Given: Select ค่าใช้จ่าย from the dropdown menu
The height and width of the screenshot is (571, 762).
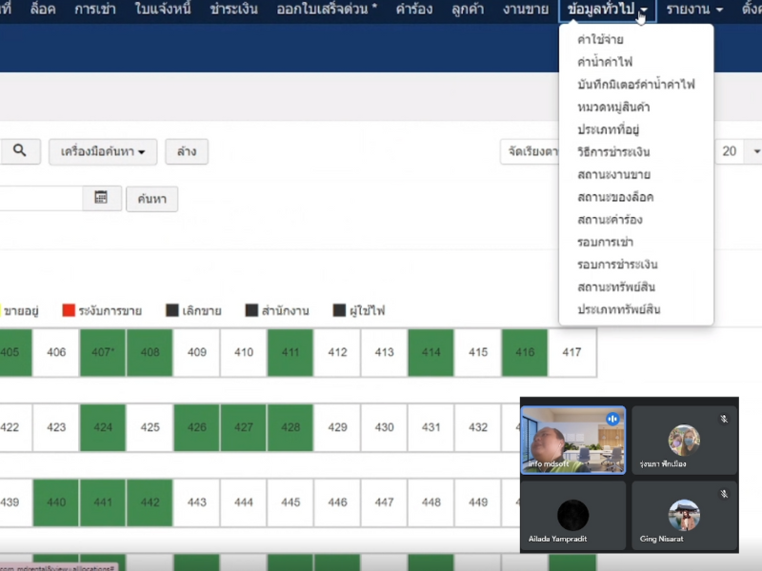Looking at the screenshot, I should coord(601,40).
